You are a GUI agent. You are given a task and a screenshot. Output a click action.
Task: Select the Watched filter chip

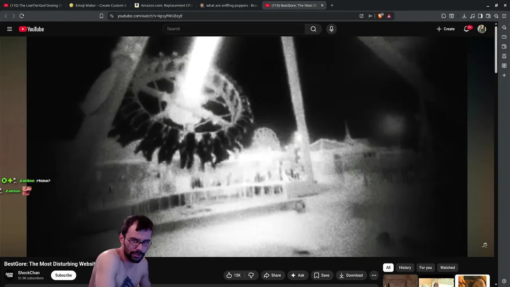click(x=447, y=268)
